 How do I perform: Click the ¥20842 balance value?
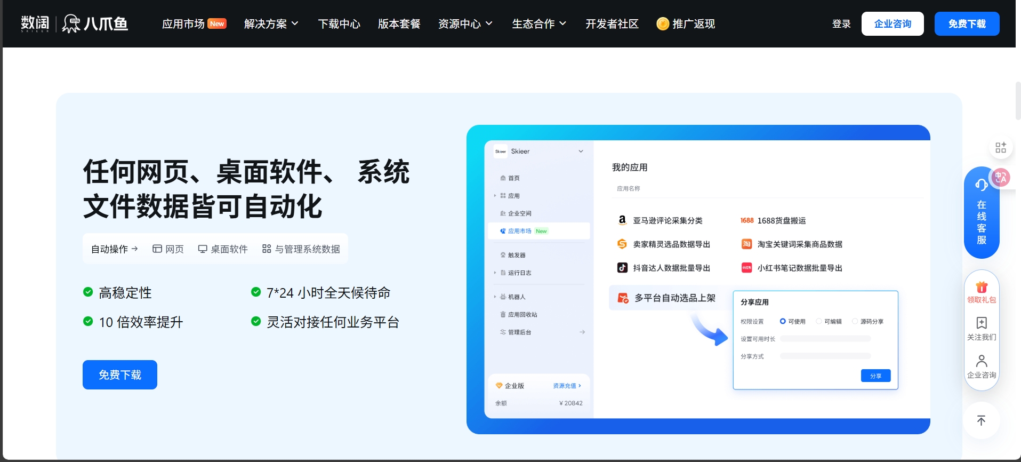[x=570, y=403]
